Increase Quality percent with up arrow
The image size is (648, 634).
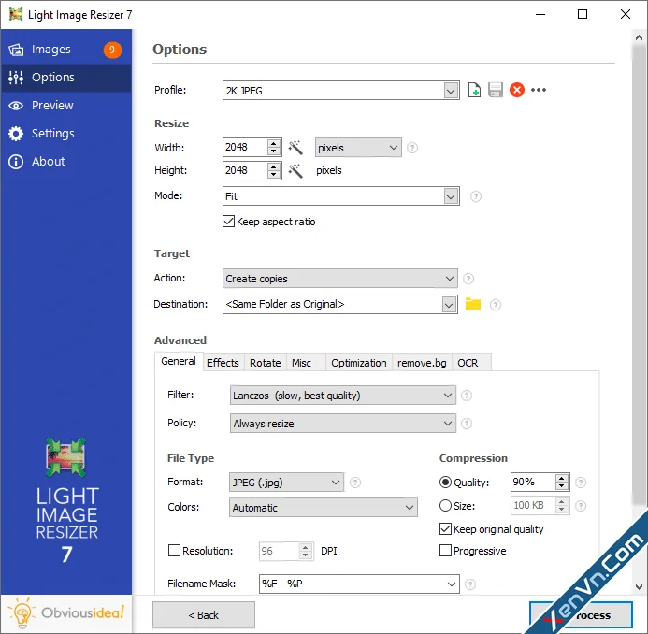[x=561, y=478]
